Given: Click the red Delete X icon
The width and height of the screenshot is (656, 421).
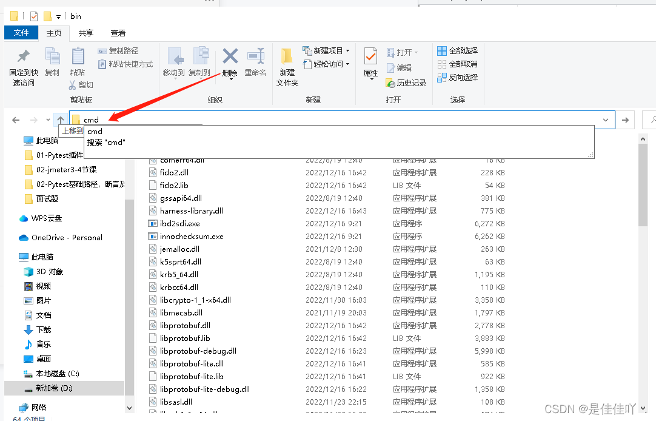Looking at the screenshot, I should (230, 56).
